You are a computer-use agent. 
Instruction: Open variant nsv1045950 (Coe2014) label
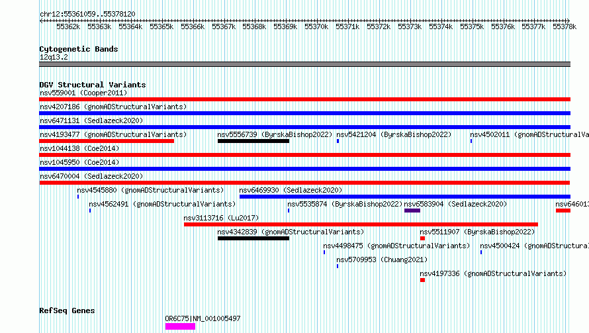pyautogui.click(x=79, y=162)
